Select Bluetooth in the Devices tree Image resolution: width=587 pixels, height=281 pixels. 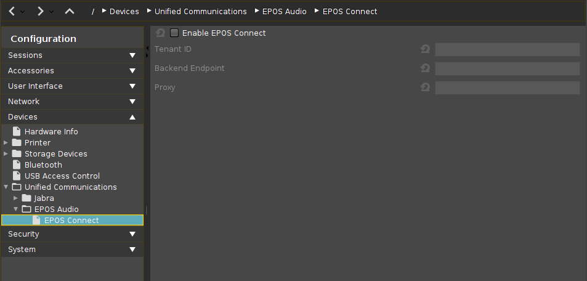[43, 165]
